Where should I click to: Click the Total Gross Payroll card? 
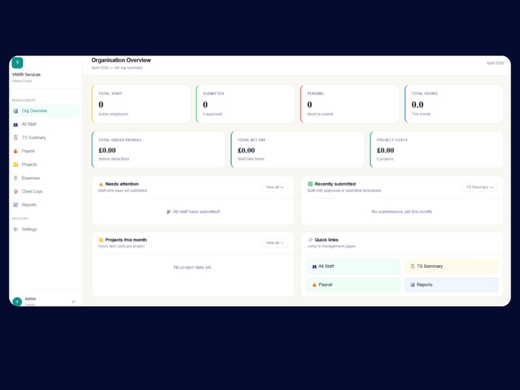(159, 150)
